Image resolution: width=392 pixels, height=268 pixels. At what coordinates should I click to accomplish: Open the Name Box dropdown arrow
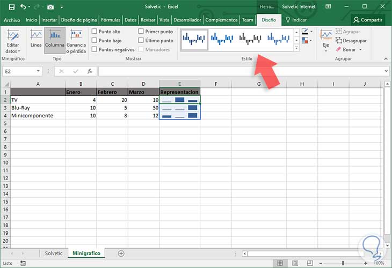coord(38,71)
